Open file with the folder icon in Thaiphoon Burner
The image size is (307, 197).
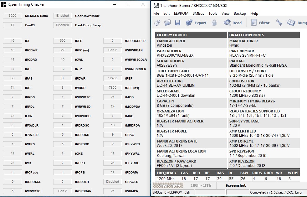coord(167,23)
